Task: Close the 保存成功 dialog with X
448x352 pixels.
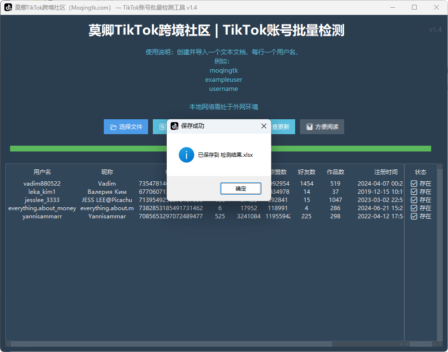Action: (x=263, y=126)
